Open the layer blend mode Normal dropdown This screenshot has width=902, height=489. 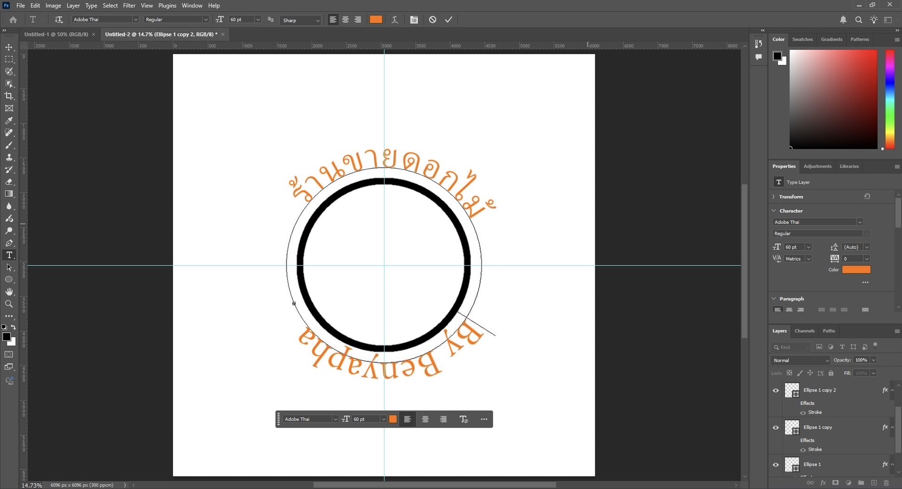pyautogui.click(x=800, y=360)
